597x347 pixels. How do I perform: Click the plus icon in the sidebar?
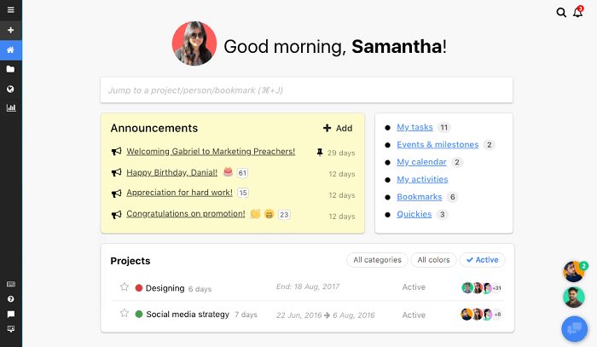pos(11,30)
